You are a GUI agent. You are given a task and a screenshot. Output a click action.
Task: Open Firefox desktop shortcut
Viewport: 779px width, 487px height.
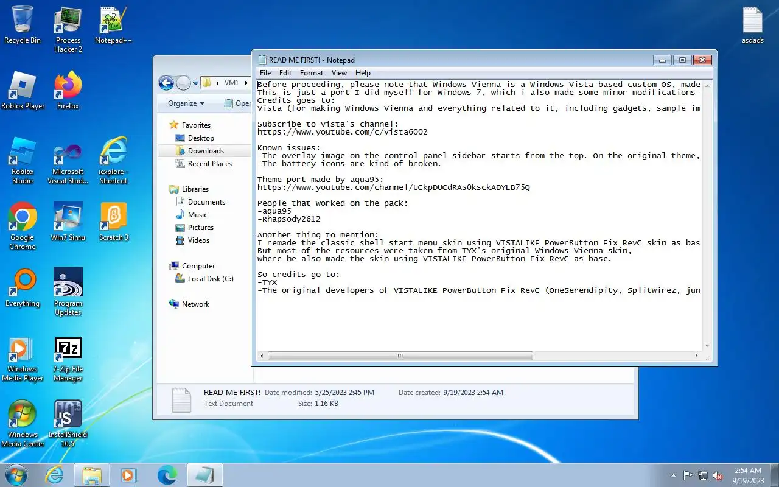pyautogui.click(x=68, y=91)
